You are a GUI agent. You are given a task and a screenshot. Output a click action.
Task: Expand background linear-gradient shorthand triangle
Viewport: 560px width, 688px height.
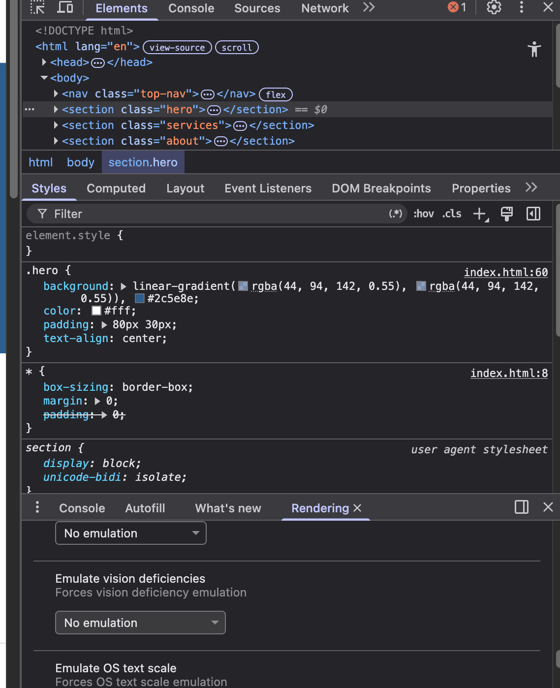coord(124,286)
